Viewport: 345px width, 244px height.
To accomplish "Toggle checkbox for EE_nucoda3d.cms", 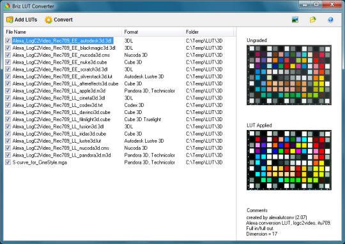I will tap(8, 55).
